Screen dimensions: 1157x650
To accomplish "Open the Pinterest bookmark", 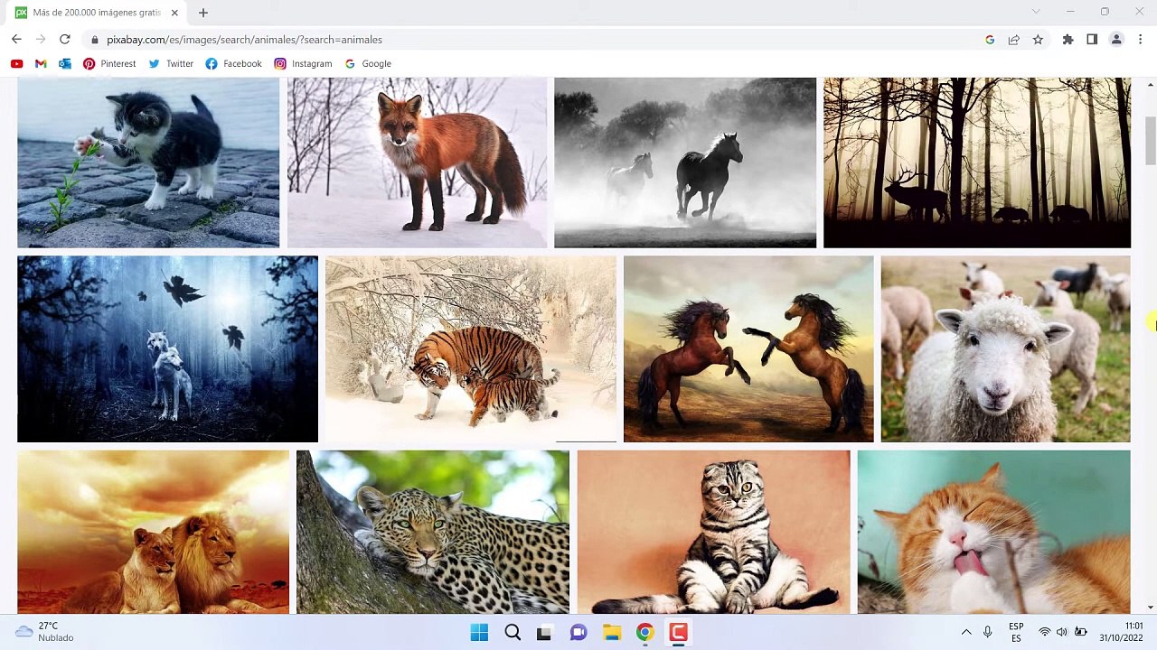I will (109, 64).
